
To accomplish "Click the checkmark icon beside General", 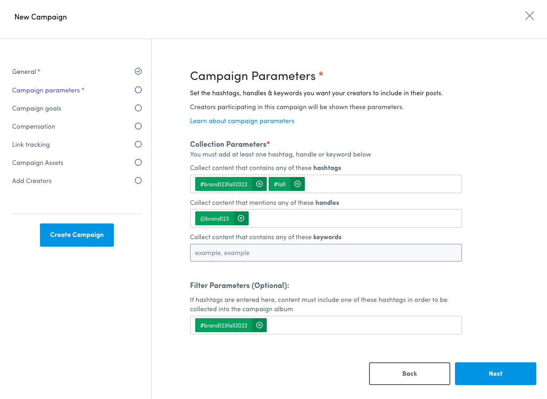I will pyautogui.click(x=138, y=71).
